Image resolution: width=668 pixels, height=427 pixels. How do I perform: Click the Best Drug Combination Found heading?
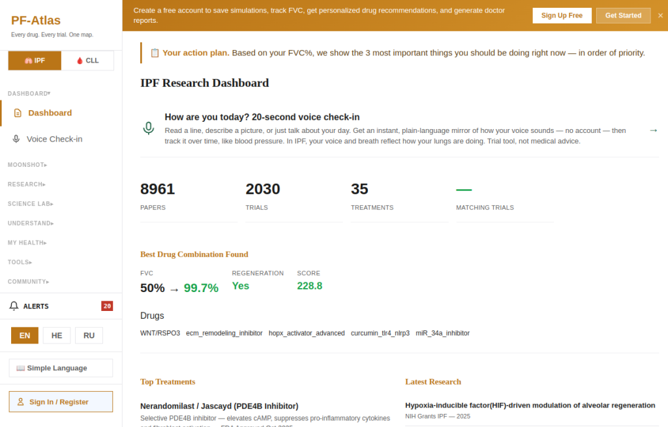[194, 254]
